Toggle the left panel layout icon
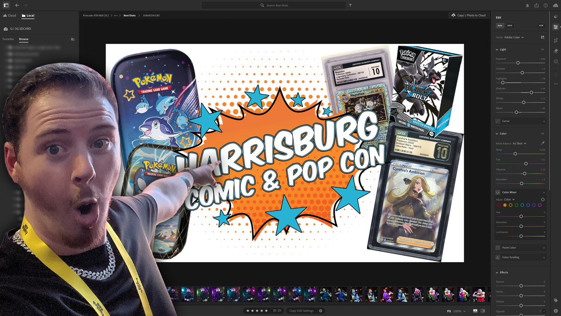 pos(6,5)
